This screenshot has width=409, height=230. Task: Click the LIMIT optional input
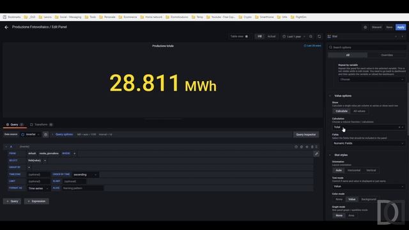(38, 181)
